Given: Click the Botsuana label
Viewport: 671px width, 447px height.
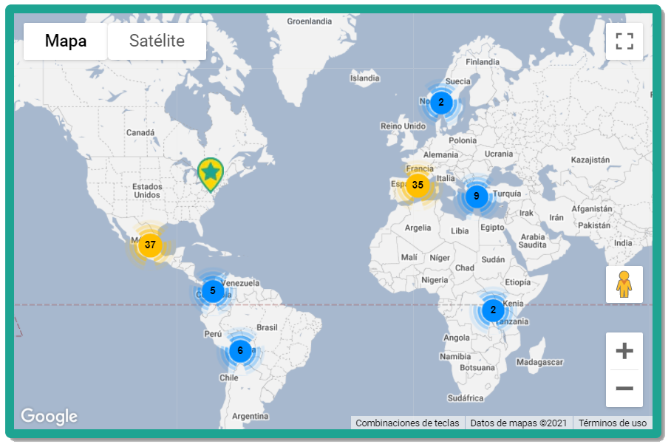Looking at the screenshot, I should click(477, 368).
